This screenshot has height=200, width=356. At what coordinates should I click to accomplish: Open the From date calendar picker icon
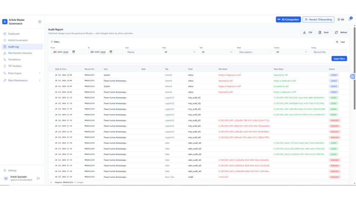[74, 52]
